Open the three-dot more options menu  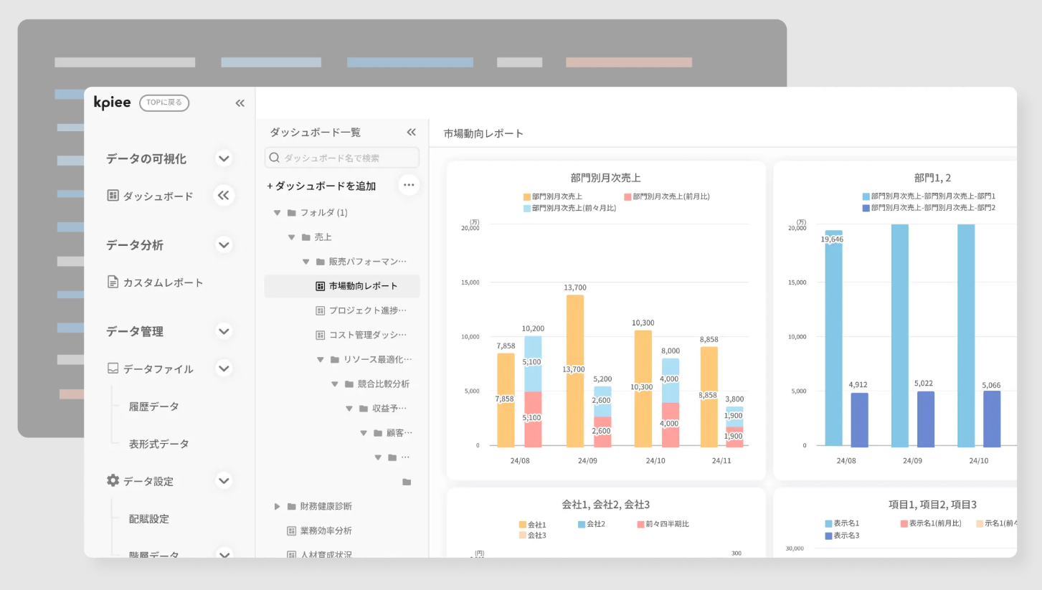click(409, 185)
